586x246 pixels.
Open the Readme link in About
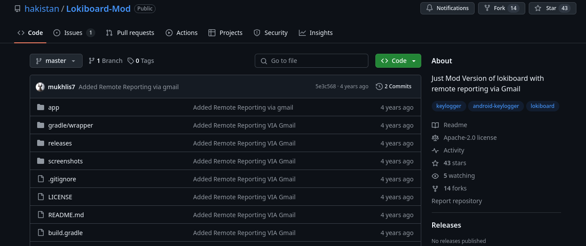point(455,125)
